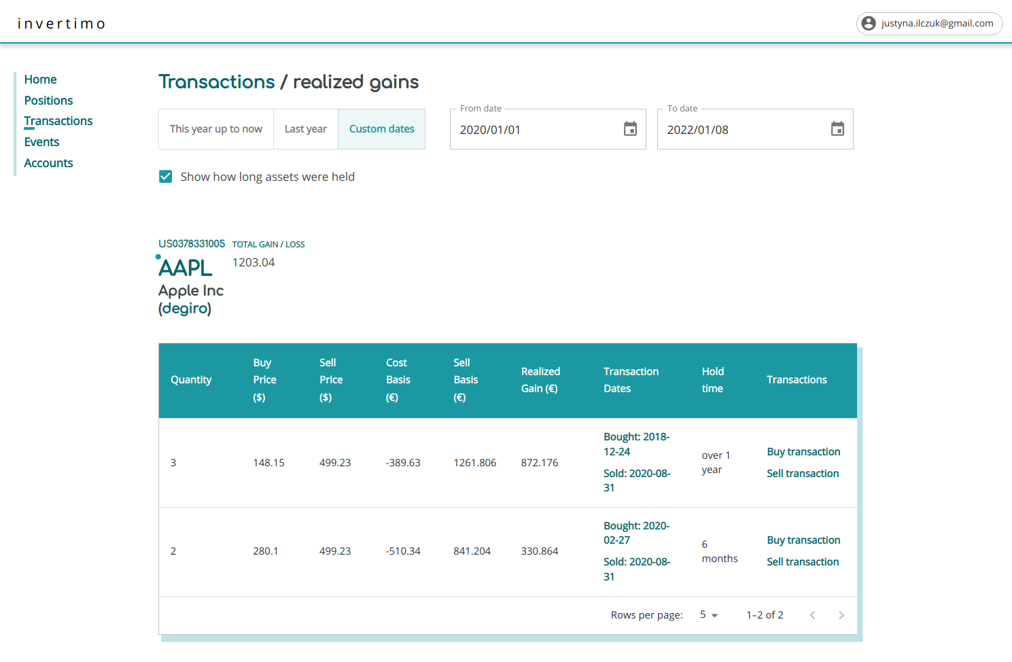Choose the Custom dates range option
1012x662 pixels.
[381, 129]
